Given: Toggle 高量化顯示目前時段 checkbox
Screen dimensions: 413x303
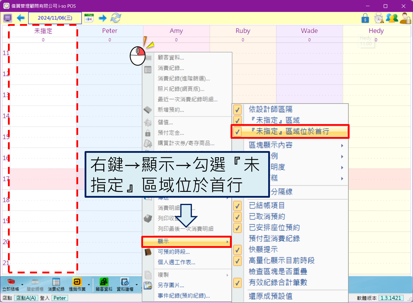Looking at the screenshot, I should [x=237, y=260].
